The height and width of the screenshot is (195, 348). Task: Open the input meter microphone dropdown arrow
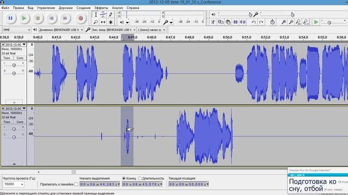point(171,22)
